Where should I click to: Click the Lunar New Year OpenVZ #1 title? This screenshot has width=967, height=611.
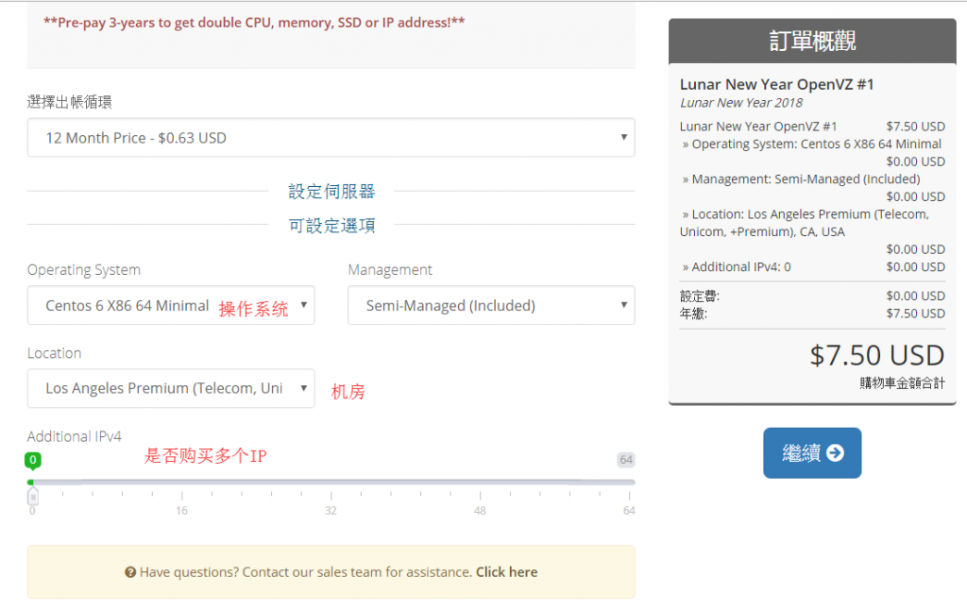click(x=777, y=84)
